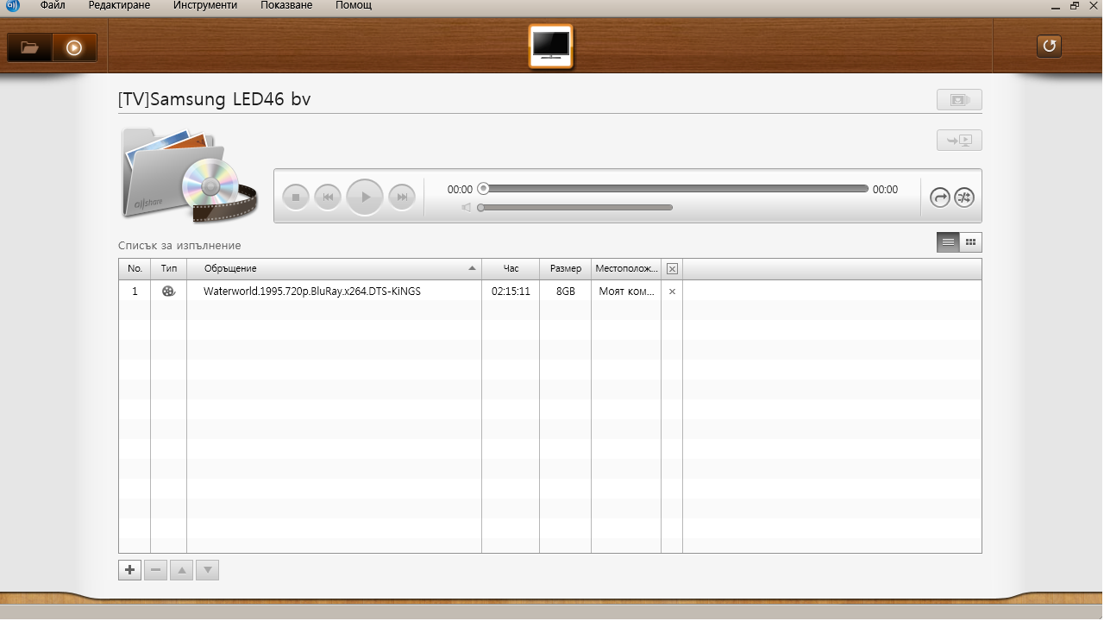This screenshot has width=1104, height=621.
Task: Move item up with arrow button
Action: point(181,570)
